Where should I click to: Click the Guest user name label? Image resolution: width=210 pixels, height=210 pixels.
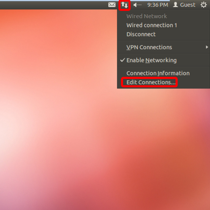pyautogui.click(x=187, y=5)
